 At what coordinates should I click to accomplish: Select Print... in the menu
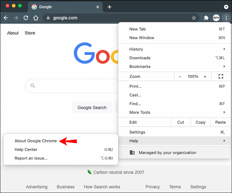[174, 86]
